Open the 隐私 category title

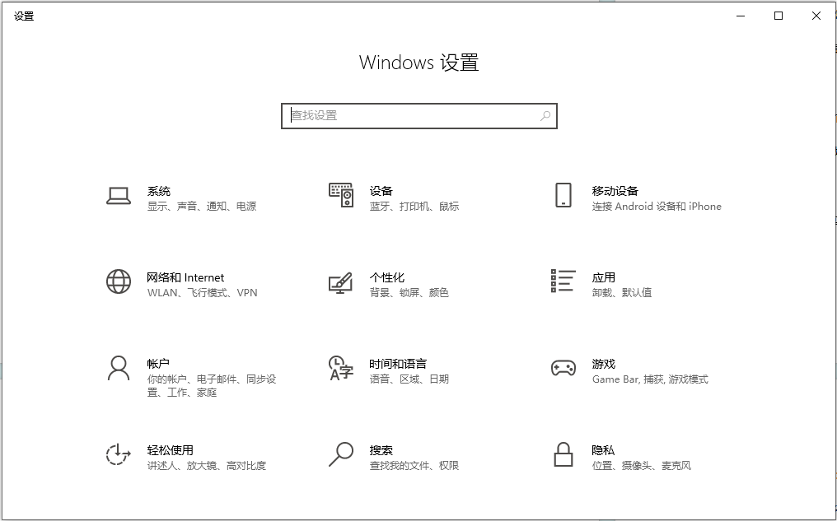[603, 450]
